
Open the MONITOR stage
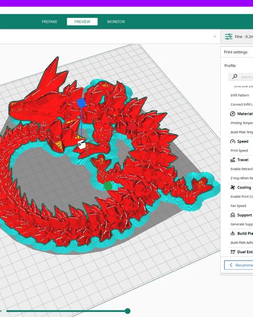(116, 21)
